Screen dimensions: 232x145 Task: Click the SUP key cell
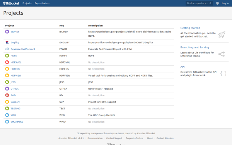click(x=61, y=102)
